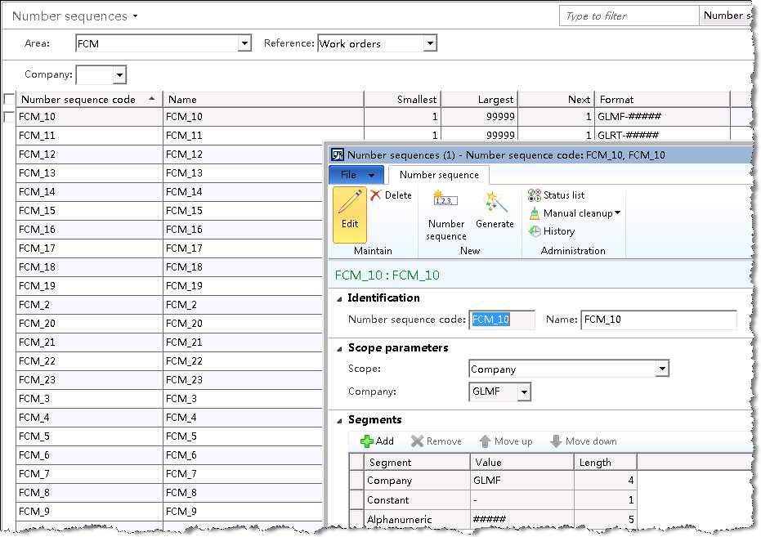Create a new Number sequence via its ribbon icon
The image size is (761, 537).
point(445,200)
